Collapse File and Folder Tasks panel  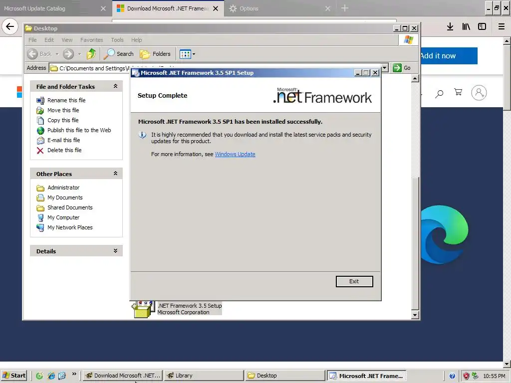[x=115, y=86]
